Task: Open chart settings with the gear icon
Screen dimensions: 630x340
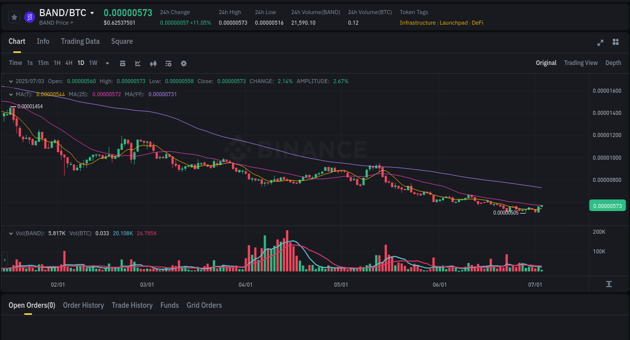Action: (183, 63)
